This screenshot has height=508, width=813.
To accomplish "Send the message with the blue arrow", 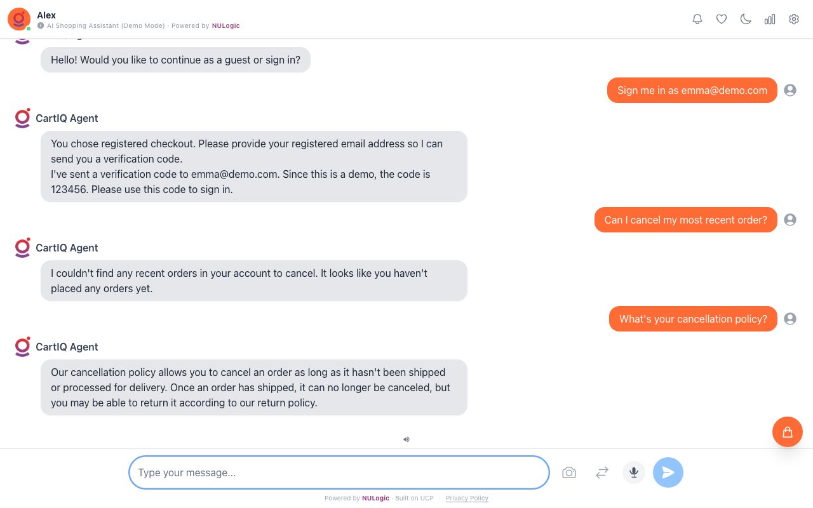I will pyautogui.click(x=668, y=472).
